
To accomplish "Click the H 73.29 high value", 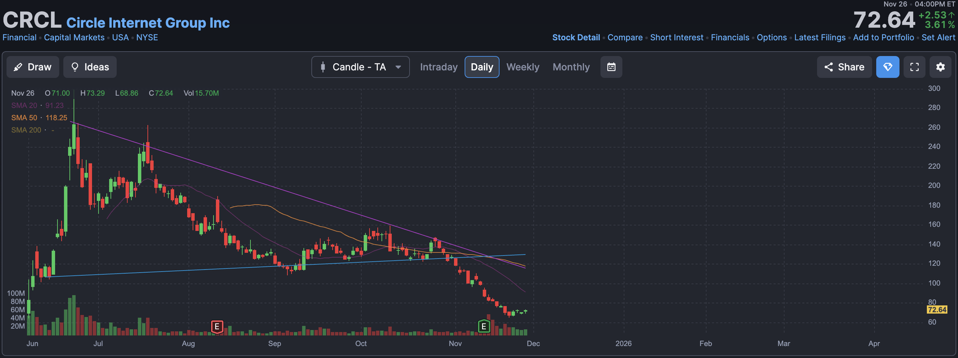I will click(92, 93).
